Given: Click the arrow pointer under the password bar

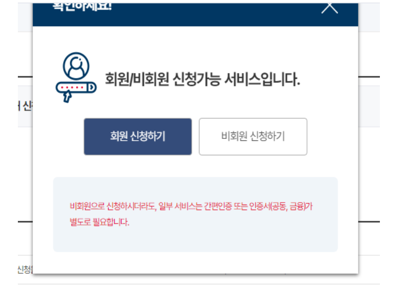Looking at the screenshot, I should 67,97.
